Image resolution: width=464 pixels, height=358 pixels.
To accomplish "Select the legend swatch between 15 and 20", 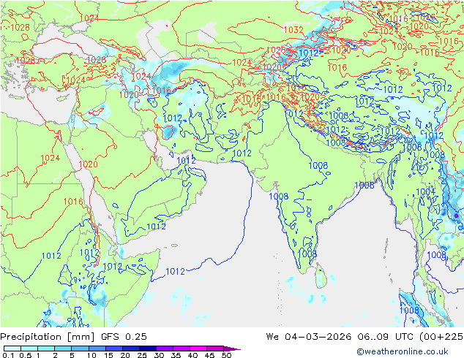I will point(113,349).
